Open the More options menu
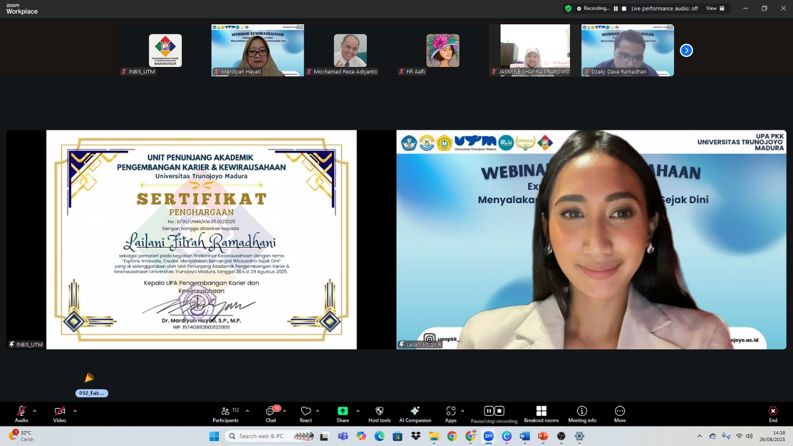The image size is (793, 446). (620, 414)
